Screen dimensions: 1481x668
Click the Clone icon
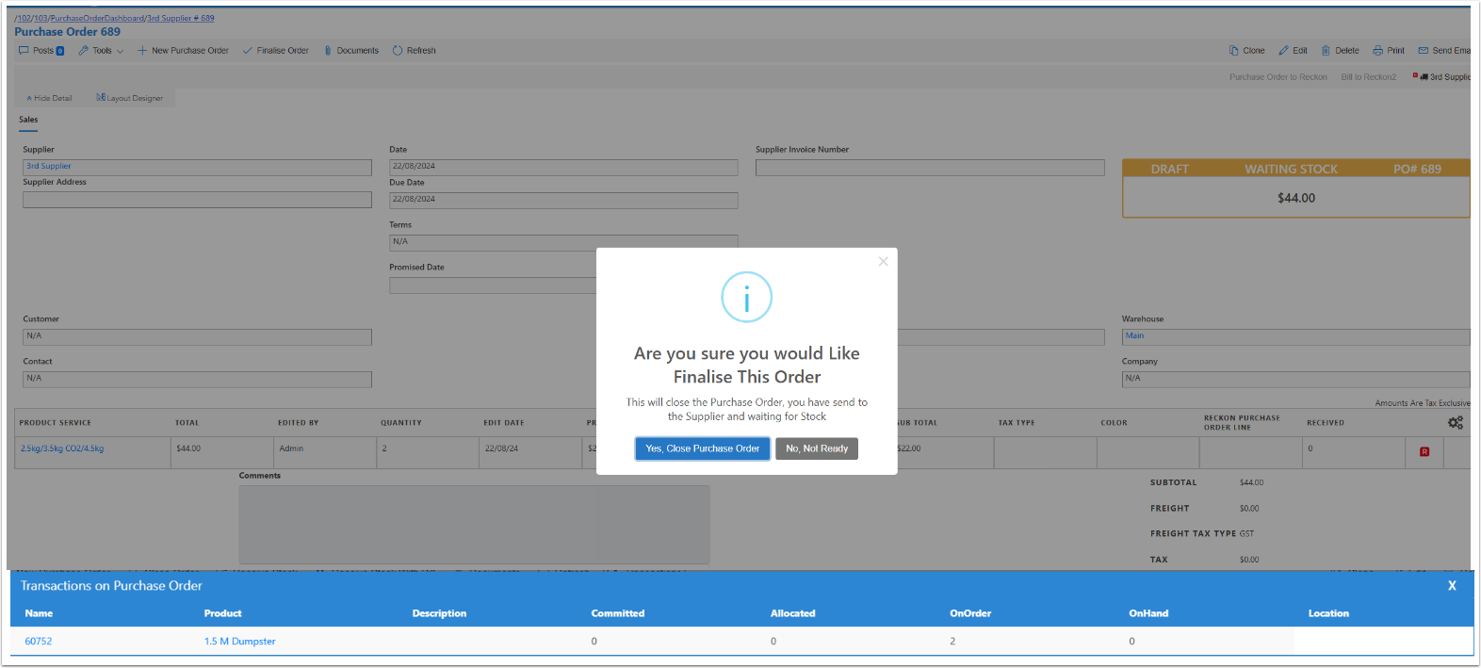pyautogui.click(x=1233, y=51)
